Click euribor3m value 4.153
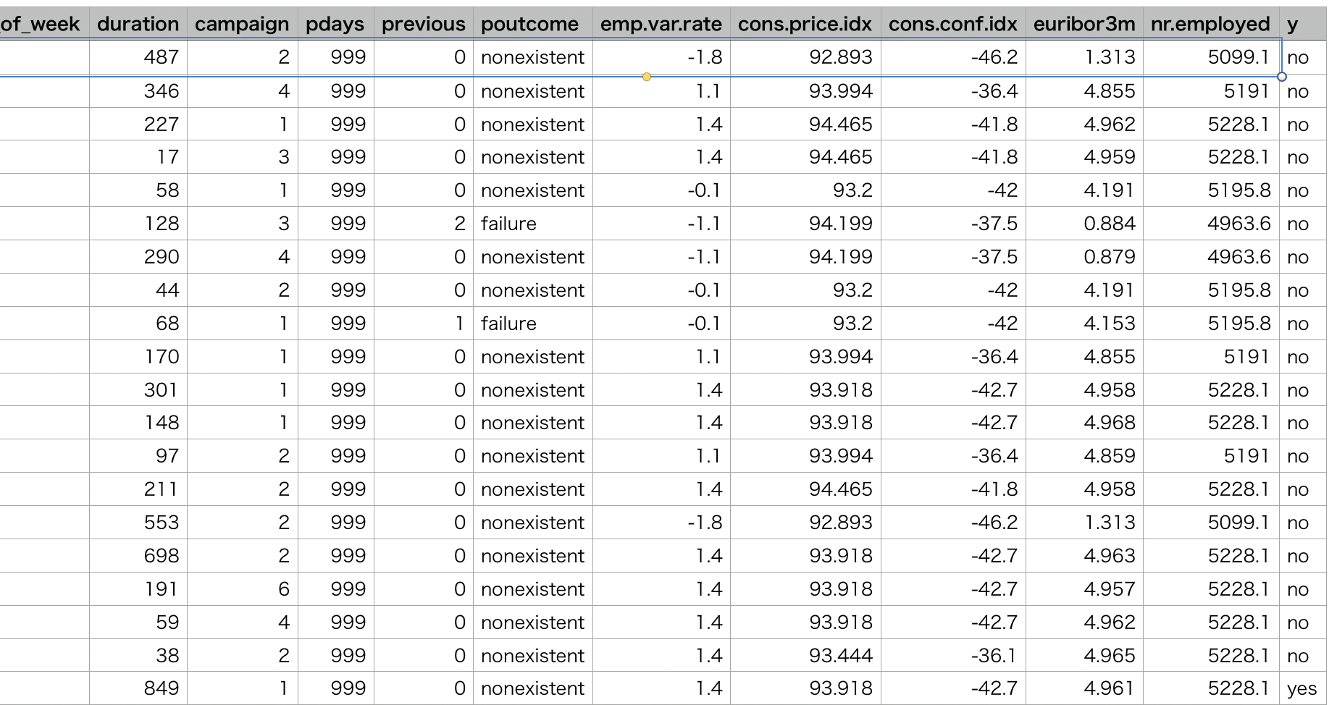Image resolution: width=1337 pixels, height=705 pixels. 1084,324
